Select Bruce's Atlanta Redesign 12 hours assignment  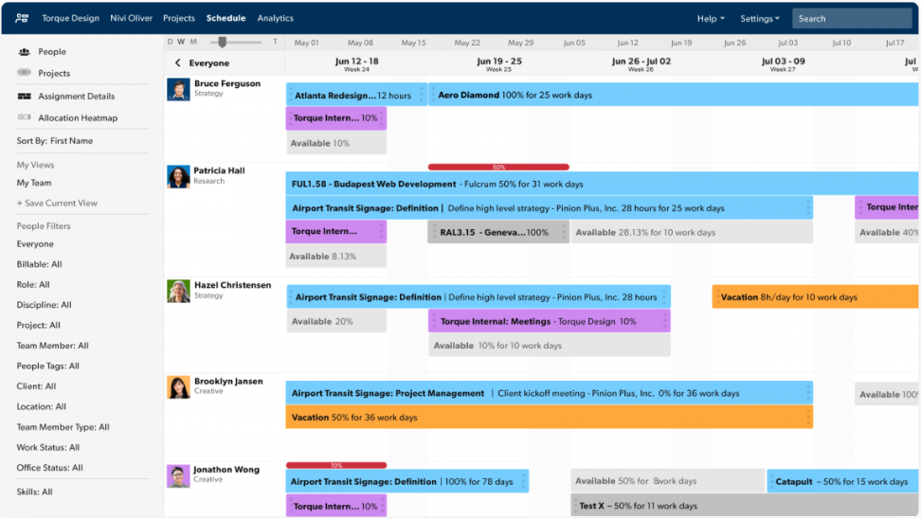click(356, 95)
